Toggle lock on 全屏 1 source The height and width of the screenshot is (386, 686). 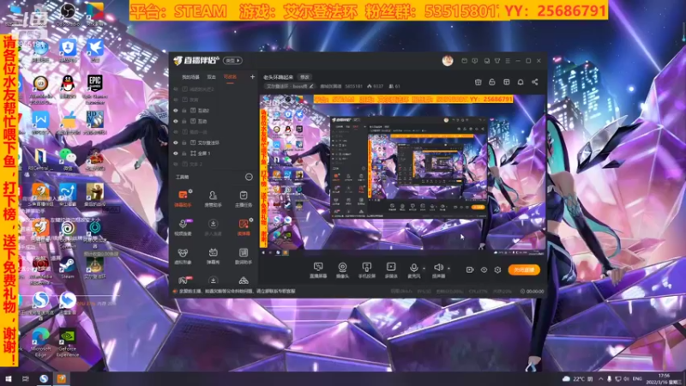point(184,154)
